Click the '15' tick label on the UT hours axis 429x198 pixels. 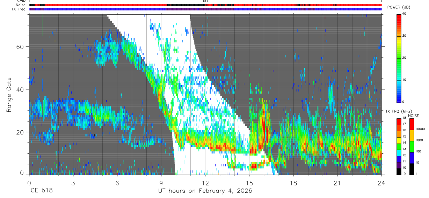pos(249,183)
